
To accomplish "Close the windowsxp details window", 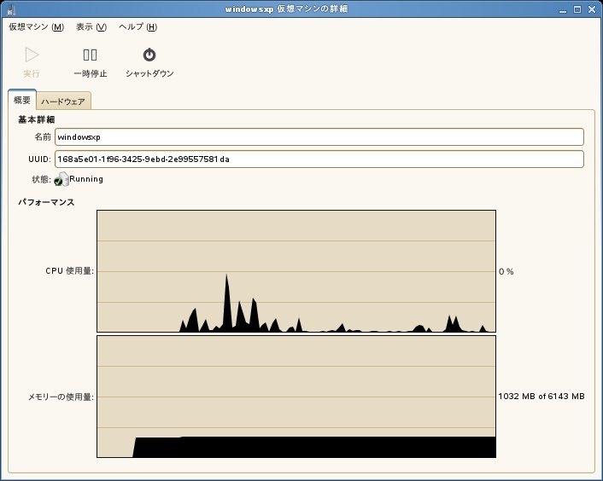I will [592, 9].
